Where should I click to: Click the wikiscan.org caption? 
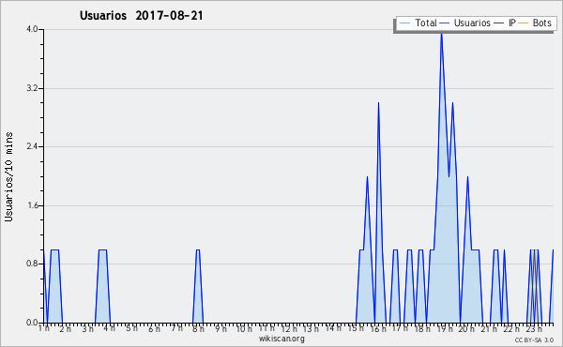(x=281, y=339)
